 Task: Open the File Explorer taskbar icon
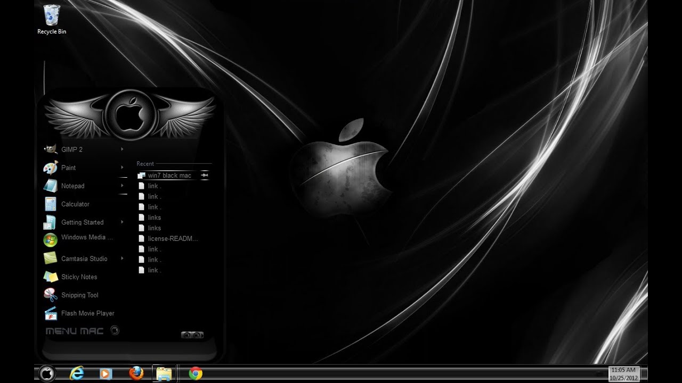pyautogui.click(x=164, y=373)
